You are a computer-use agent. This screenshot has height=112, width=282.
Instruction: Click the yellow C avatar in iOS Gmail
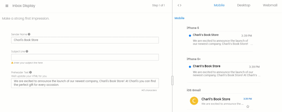tap(194, 101)
